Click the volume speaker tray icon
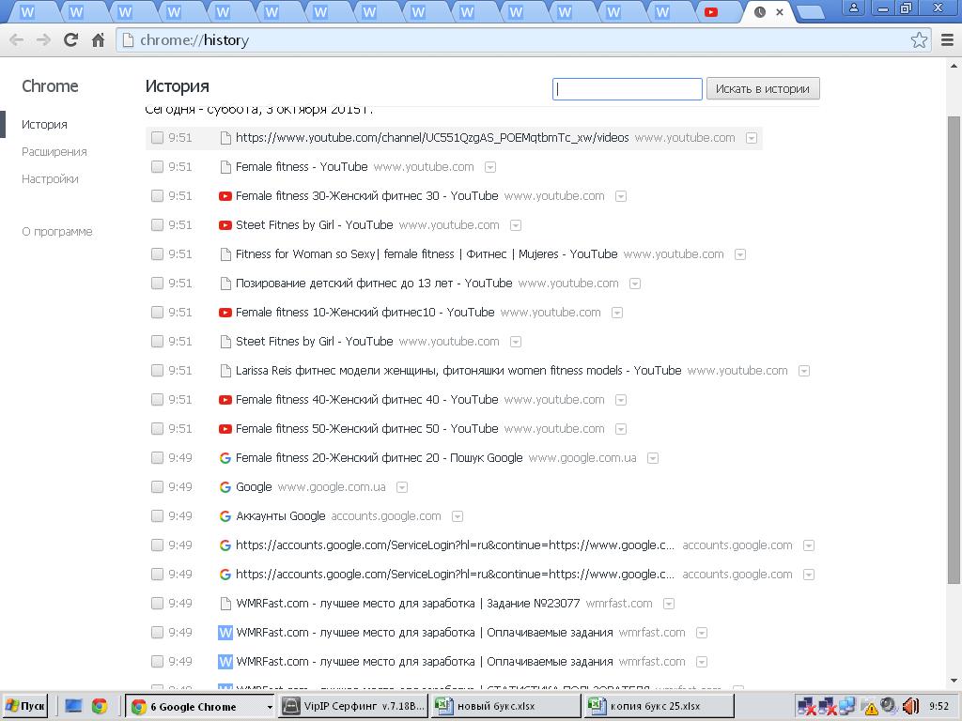The width and height of the screenshot is (962, 721). pos(910,706)
